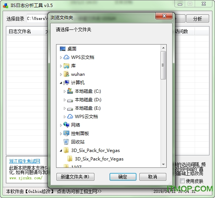This screenshot has height=198, width=215.
Task: Select the wuhan user folder icon
Action: 66,74
